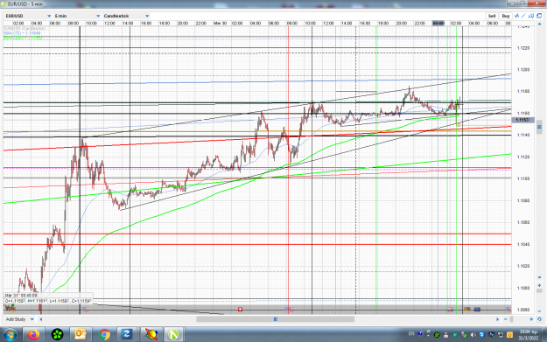Select the draw trend line tool
The image size is (547, 342).
523,16
